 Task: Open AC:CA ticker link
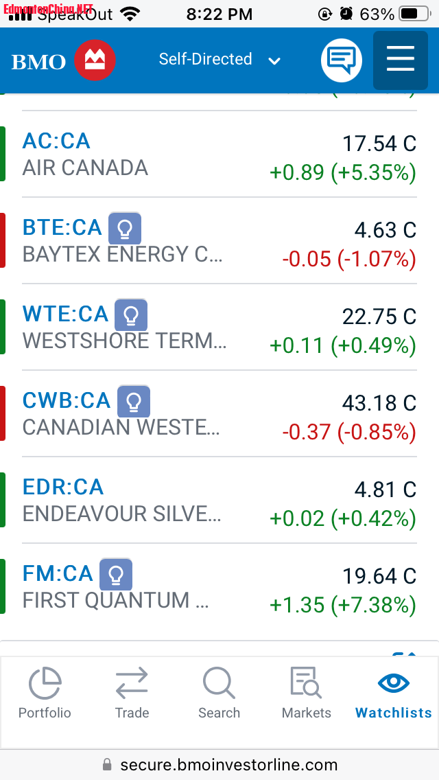[56, 141]
